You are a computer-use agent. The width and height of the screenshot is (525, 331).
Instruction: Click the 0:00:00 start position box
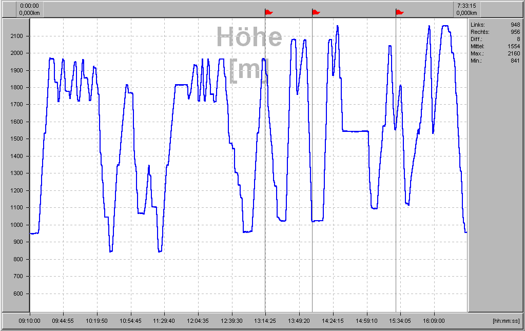click(29, 9)
